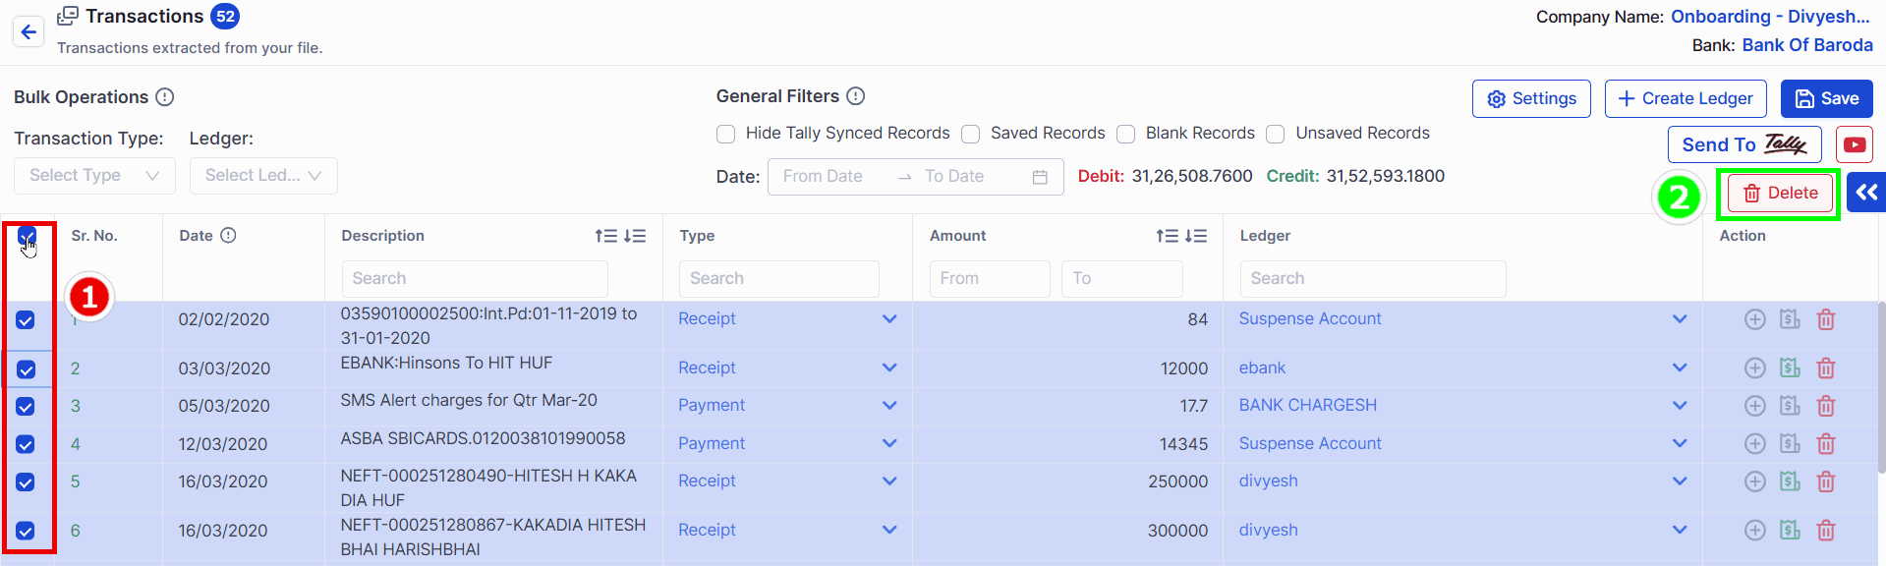Go back using the arrow beside Transactions

point(29,31)
